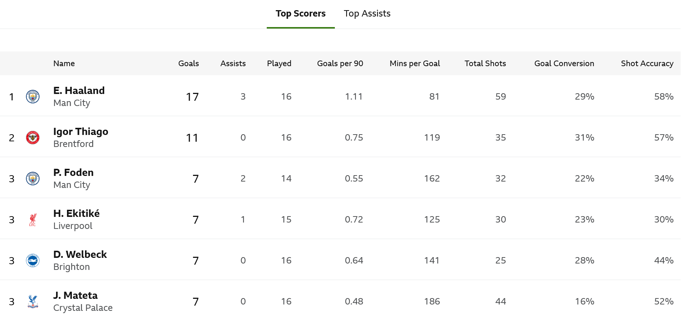Switch to the Top Assists tab
684x315 pixels.
(x=367, y=14)
